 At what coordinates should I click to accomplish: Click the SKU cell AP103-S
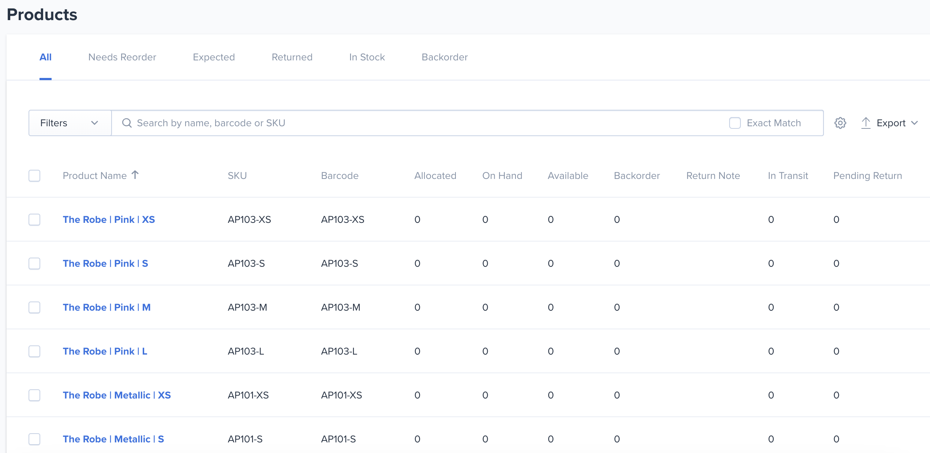coord(246,263)
